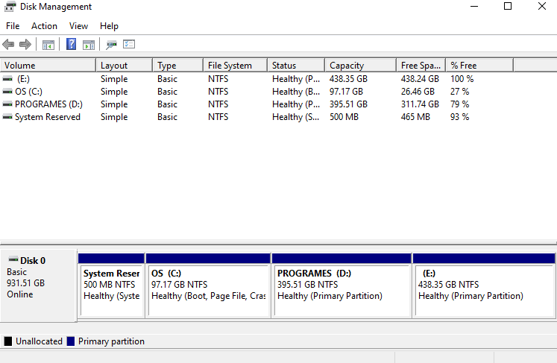Sort by the File System column header

click(x=235, y=66)
